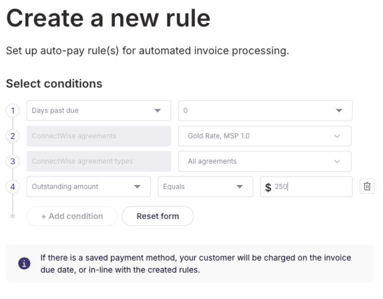383x299 pixels.
Task: Click the dollar sign icon in amount field
Action: click(x=268, y=187)
